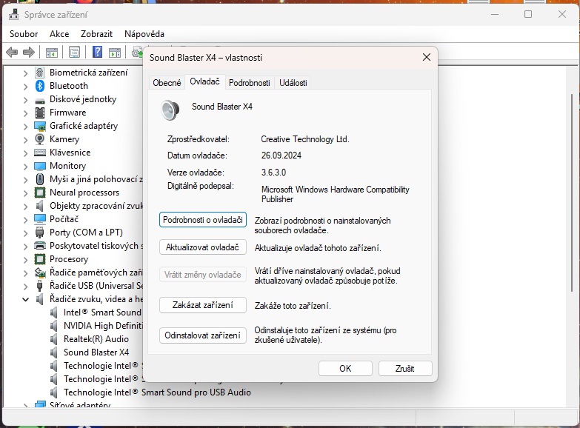Viewport: 580px width, 428px height.
Task: Click the Neural processors chip icon
Action: click(40, 193)
